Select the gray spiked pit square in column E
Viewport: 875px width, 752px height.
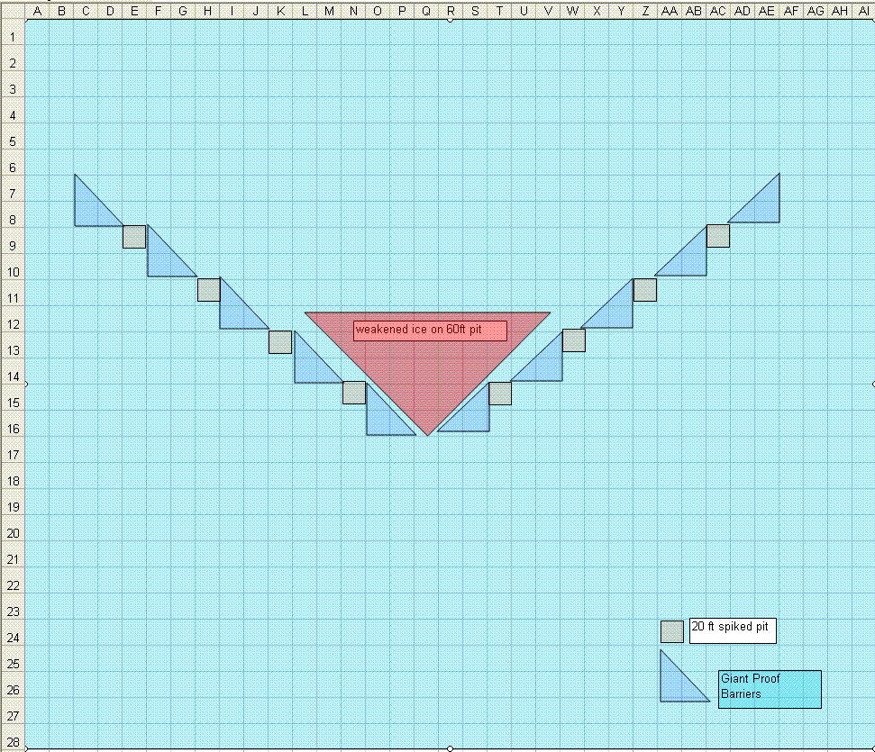pos(134,237)
